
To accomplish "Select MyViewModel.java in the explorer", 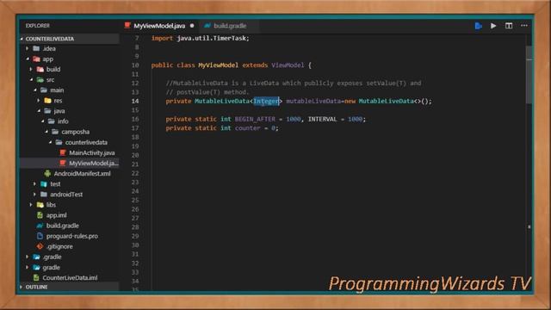I will click(94, 163).
